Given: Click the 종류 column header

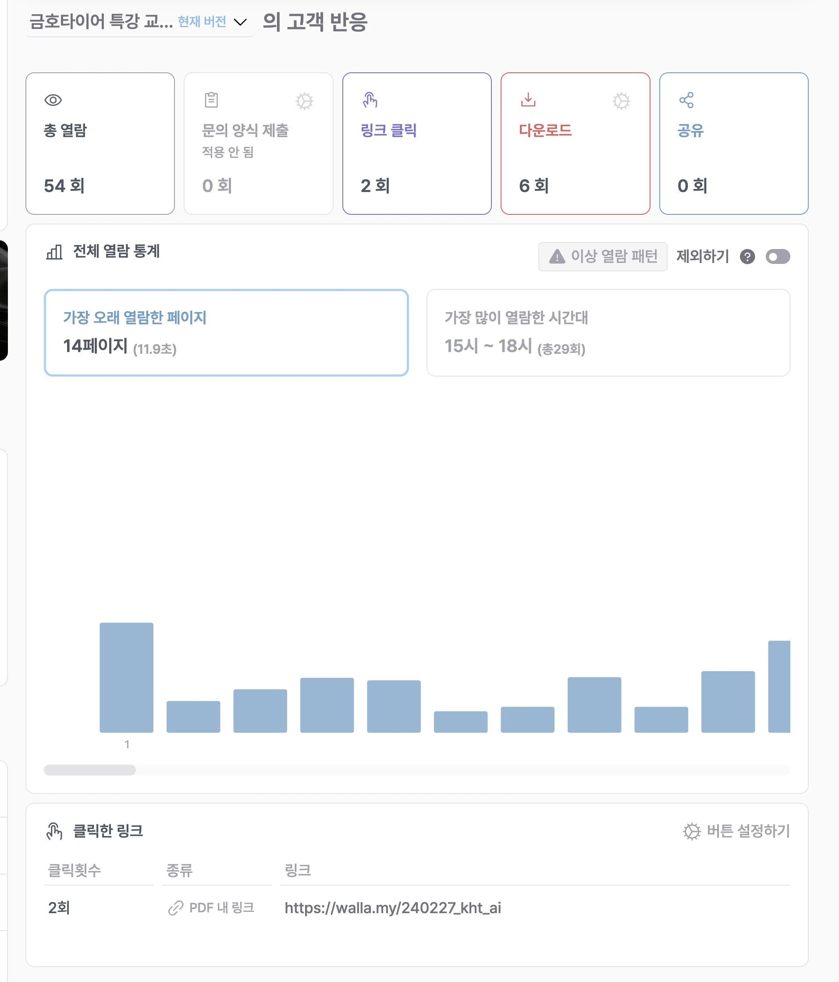Looking at the screenshot, I should pos(179,870).
